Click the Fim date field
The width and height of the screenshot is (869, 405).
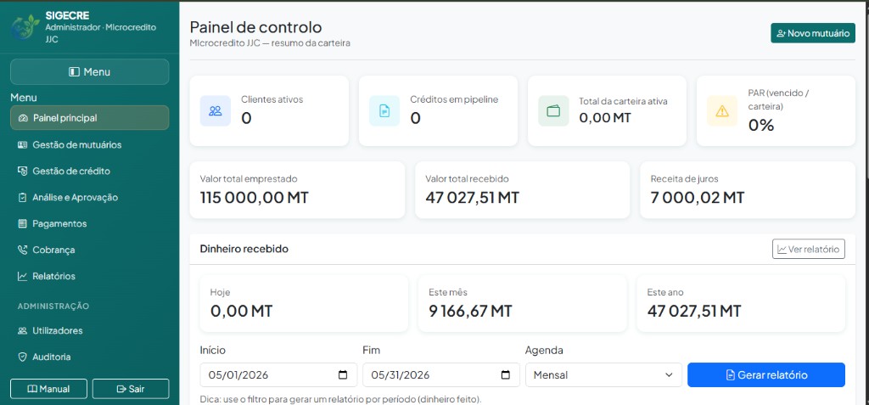pyautogui.click(x=441, y=374)
